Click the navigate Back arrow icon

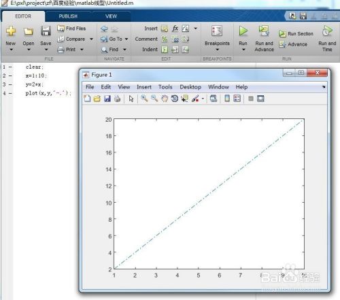pyautogui.click(x=104, y=29)
